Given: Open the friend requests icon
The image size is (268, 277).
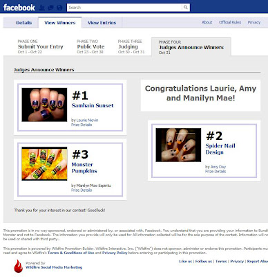Looking at the screenshot, I should [x=41, y=8].
